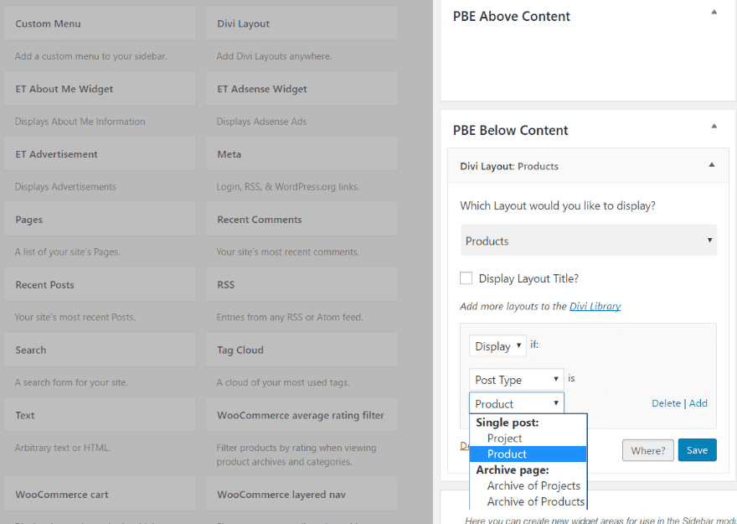Add a new visibility condition

pos(698,403)
